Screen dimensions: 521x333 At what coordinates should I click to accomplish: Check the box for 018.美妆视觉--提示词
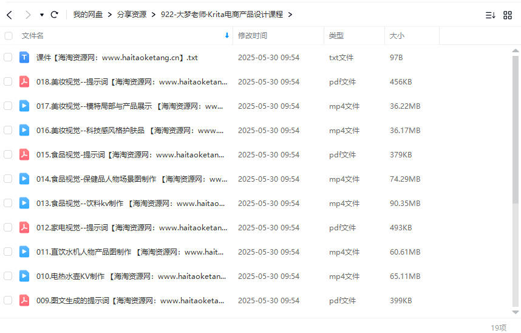[8, 81]
